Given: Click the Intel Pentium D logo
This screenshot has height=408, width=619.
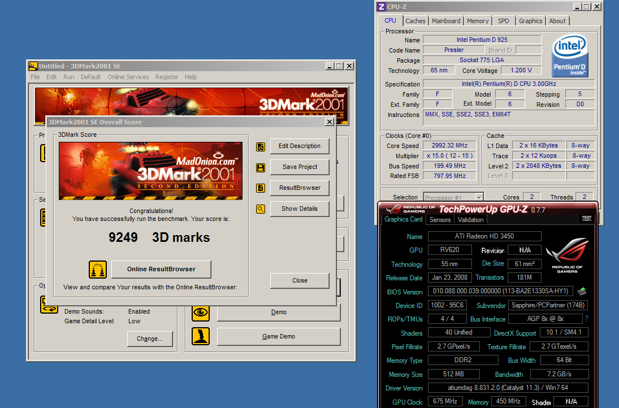Looking at the screenshot, I should pyautogui.click(x=570, y=55).
